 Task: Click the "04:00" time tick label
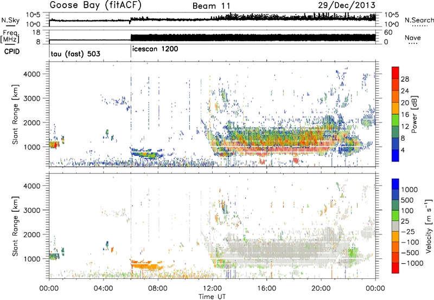(x=104, y=289)
